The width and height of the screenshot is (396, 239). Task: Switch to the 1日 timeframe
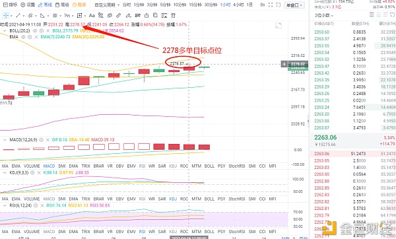(x=249, y=5)
